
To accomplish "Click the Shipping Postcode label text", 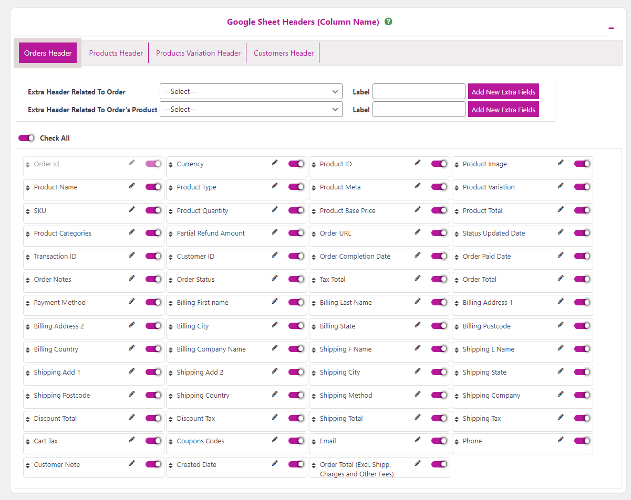I will (62, 396).
